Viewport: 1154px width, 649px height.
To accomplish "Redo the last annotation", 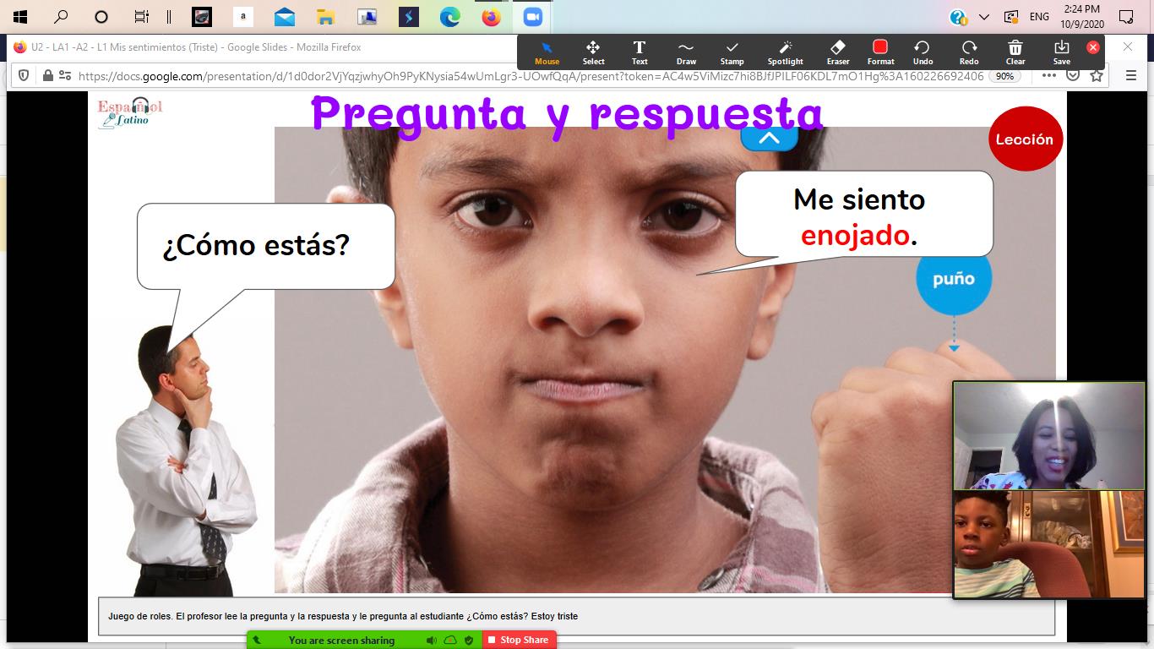I will [969, 52].
